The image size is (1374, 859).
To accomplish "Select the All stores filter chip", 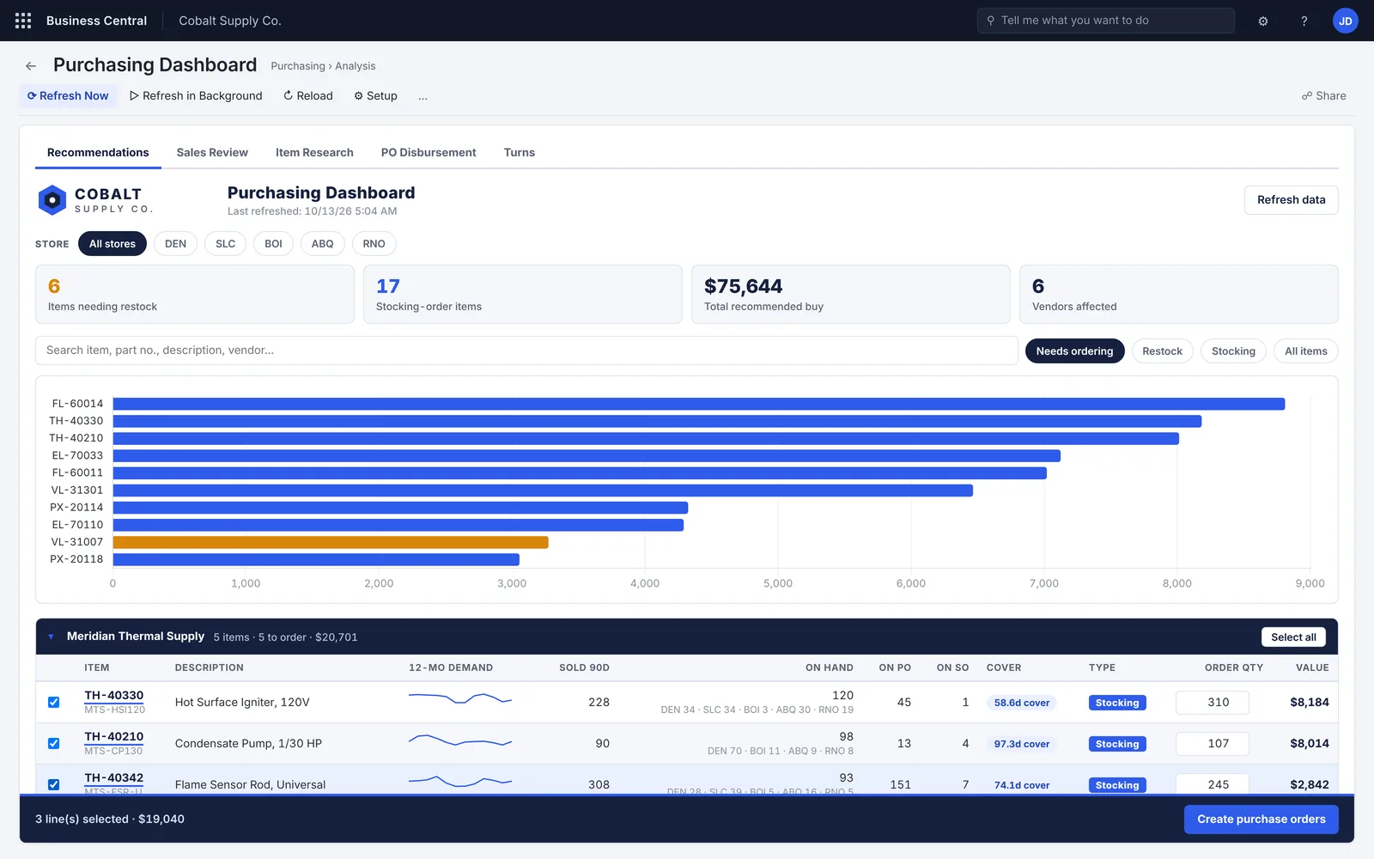I will 112,244.
